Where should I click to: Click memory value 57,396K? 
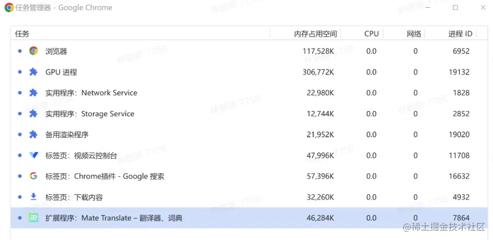click(320, 176)
